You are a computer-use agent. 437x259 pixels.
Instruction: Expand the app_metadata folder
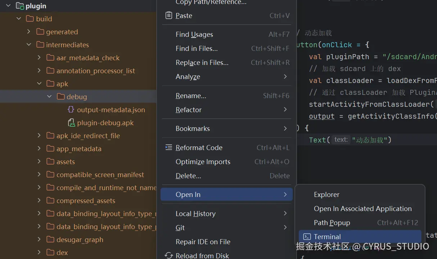[x=39, y=149]
